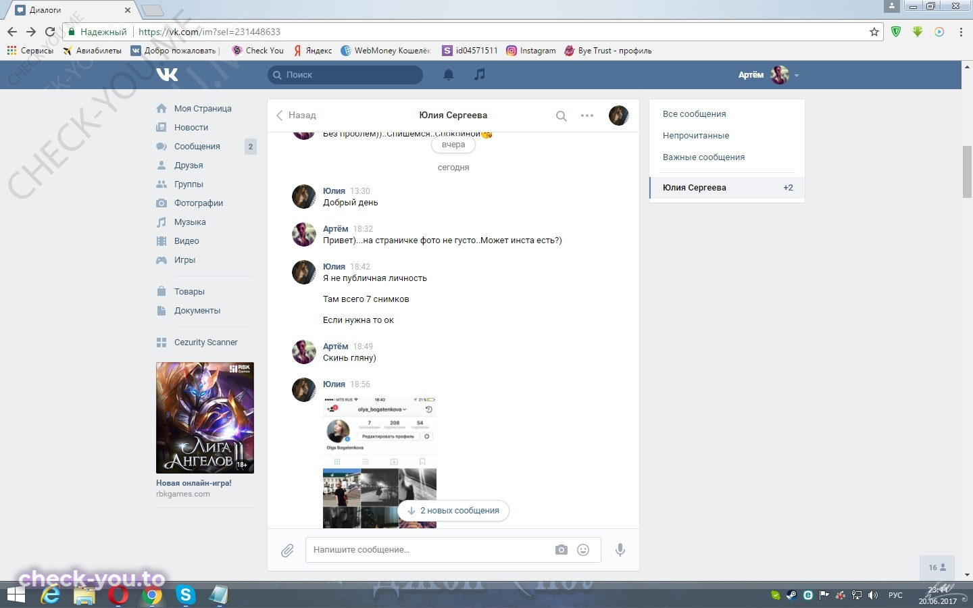973x608 pixels.
Task: Open File Explorer from the taskbar
Action: coord(84,595)
